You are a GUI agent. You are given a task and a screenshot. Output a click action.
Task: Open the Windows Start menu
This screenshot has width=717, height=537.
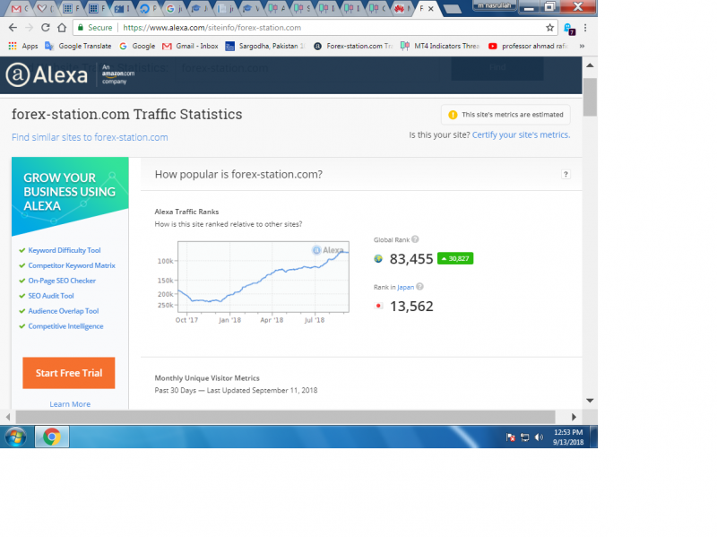point(15,437)
